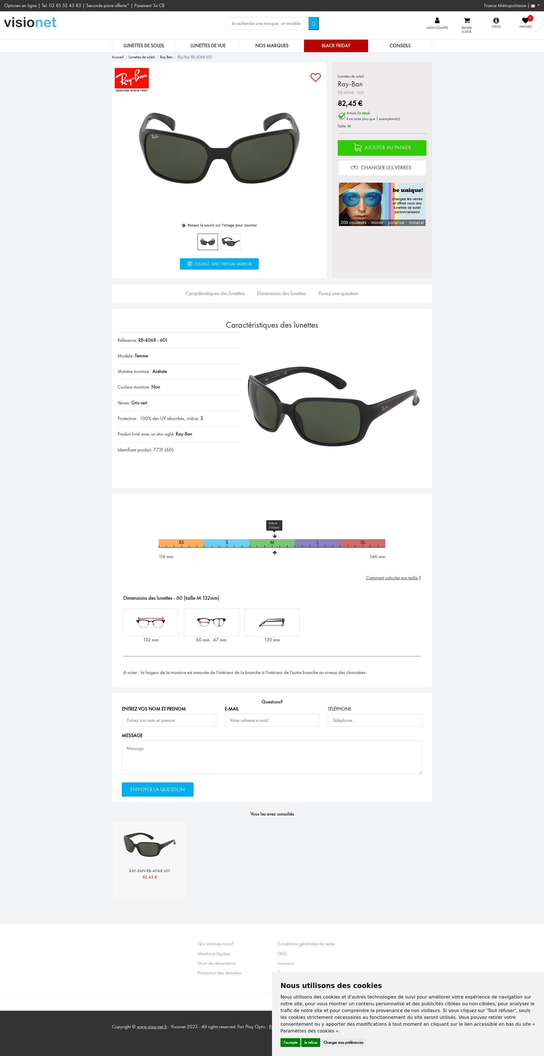The width and height of the screenshot is (544, 1056).
Task: Focus the nom et prenom field
Action: click(x=169, y=720)
